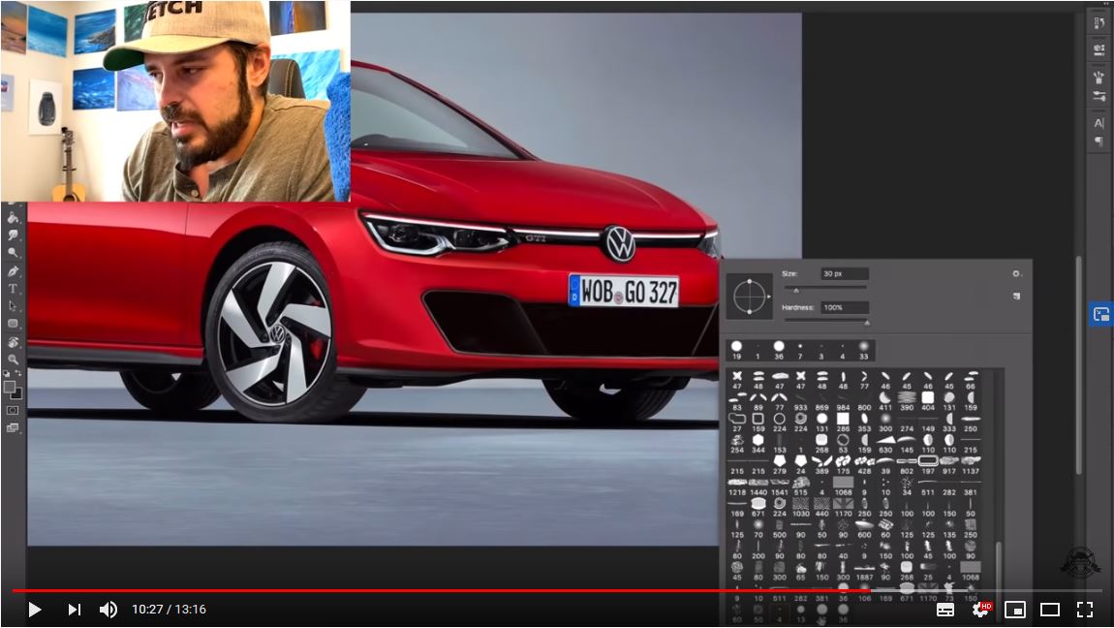Toggle Quick Mask mode

tap(13, 410)
